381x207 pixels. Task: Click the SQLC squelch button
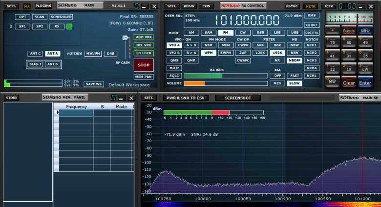pos(174,76)
